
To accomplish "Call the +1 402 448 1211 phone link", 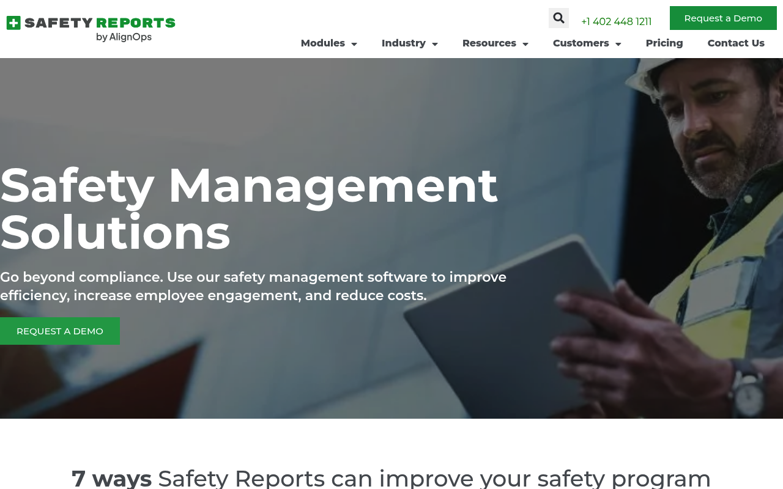I will pyautogui.click(x=616, y=22).
